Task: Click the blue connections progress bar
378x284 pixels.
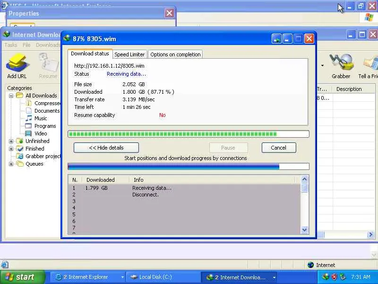Action: 189,167
